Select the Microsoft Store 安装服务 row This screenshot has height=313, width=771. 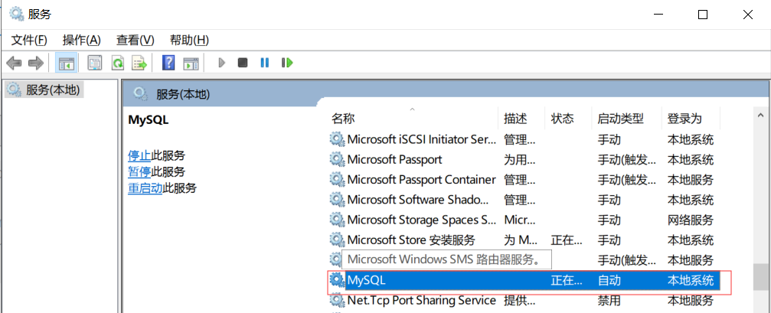click(x=524, y=240)
